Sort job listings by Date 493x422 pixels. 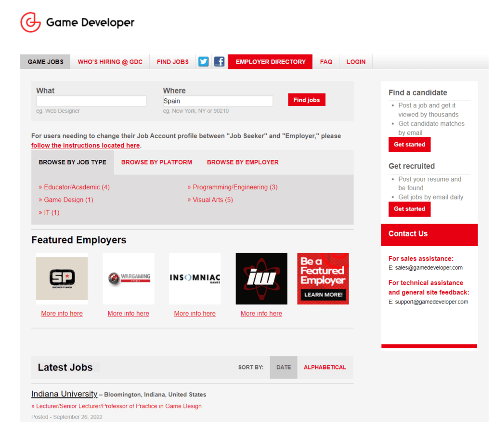283,367
